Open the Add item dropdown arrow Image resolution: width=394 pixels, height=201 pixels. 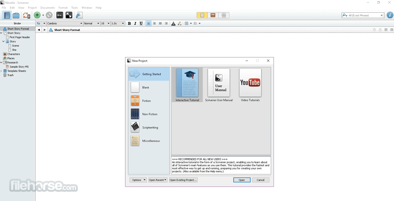43,15
